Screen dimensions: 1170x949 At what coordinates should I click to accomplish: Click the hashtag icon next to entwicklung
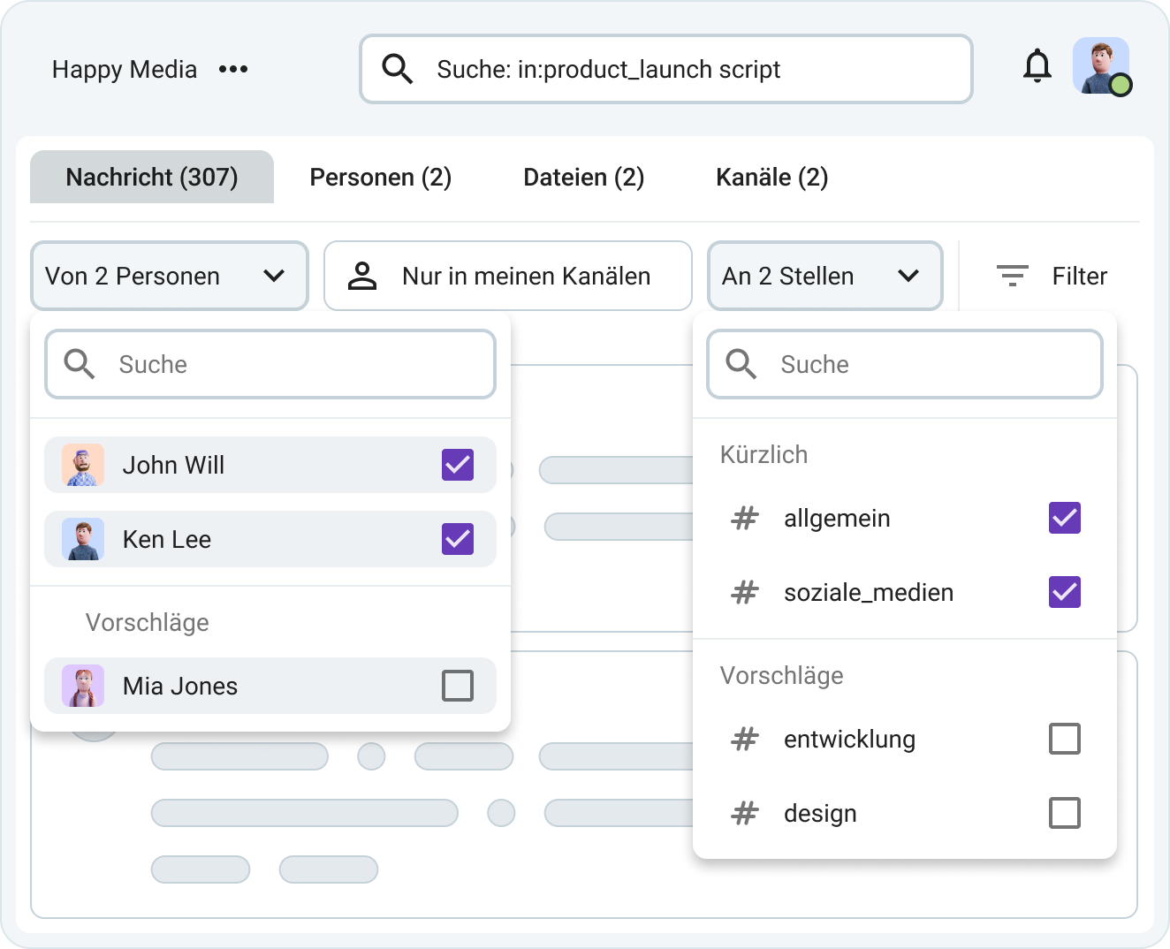[x=745, y=740]
